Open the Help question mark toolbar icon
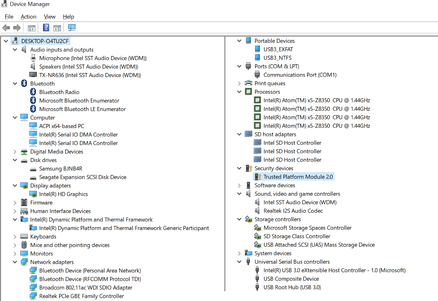This screenshot has width=438, height=301. [x=46, y=28]
